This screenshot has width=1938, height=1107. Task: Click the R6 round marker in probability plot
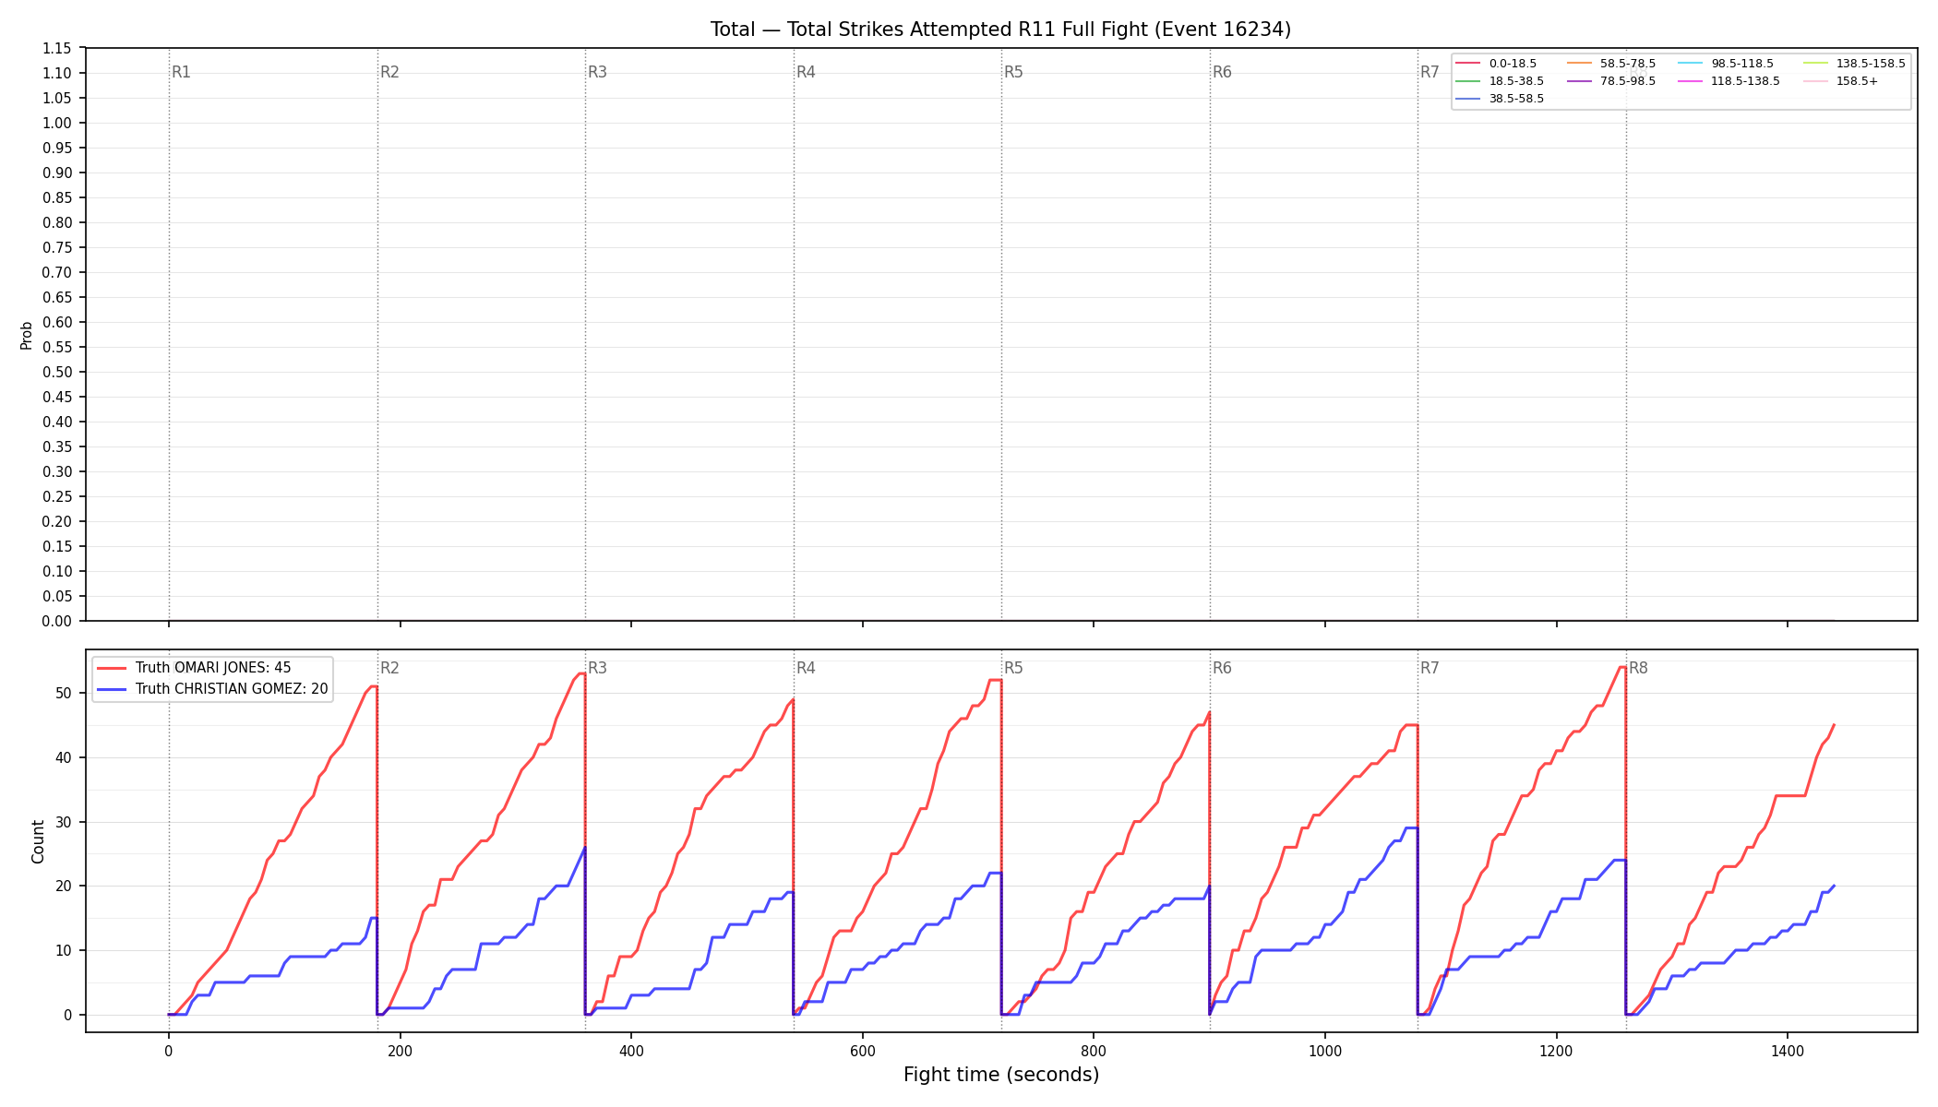[x=1223, y=72]
